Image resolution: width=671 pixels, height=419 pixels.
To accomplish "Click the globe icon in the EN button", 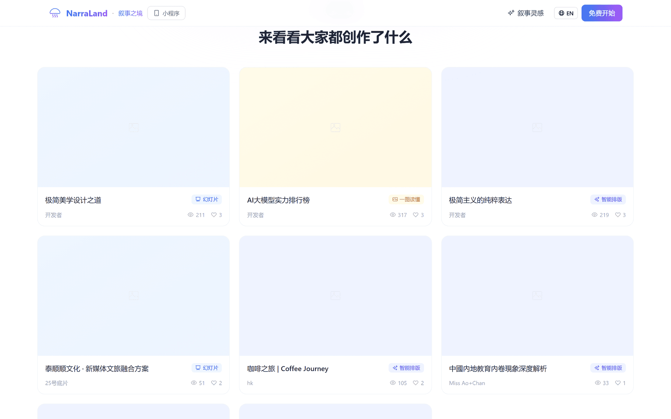I will pyautogui.click(x=561, y=13).
